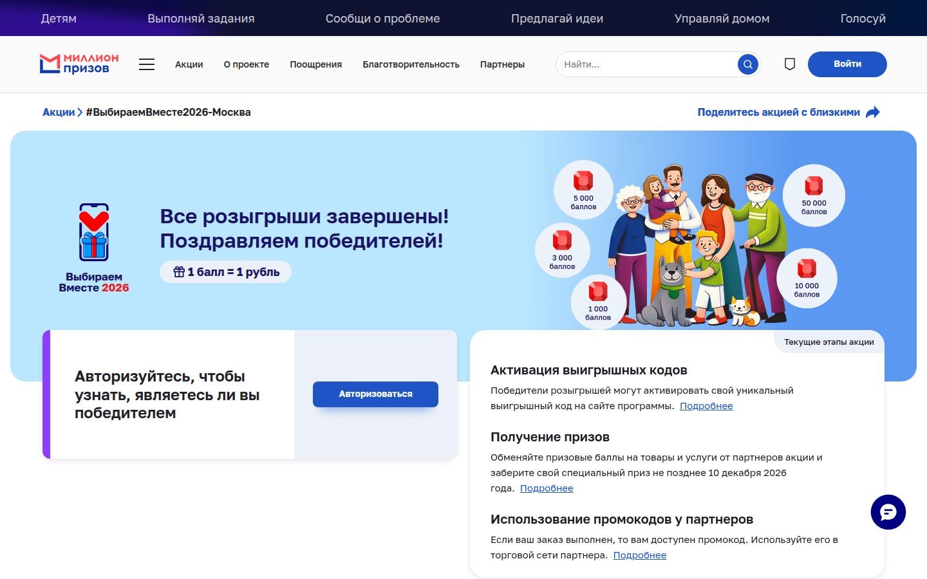Go to Предлагай идеи section
927x579 pixels.
(x=557, y=19)
